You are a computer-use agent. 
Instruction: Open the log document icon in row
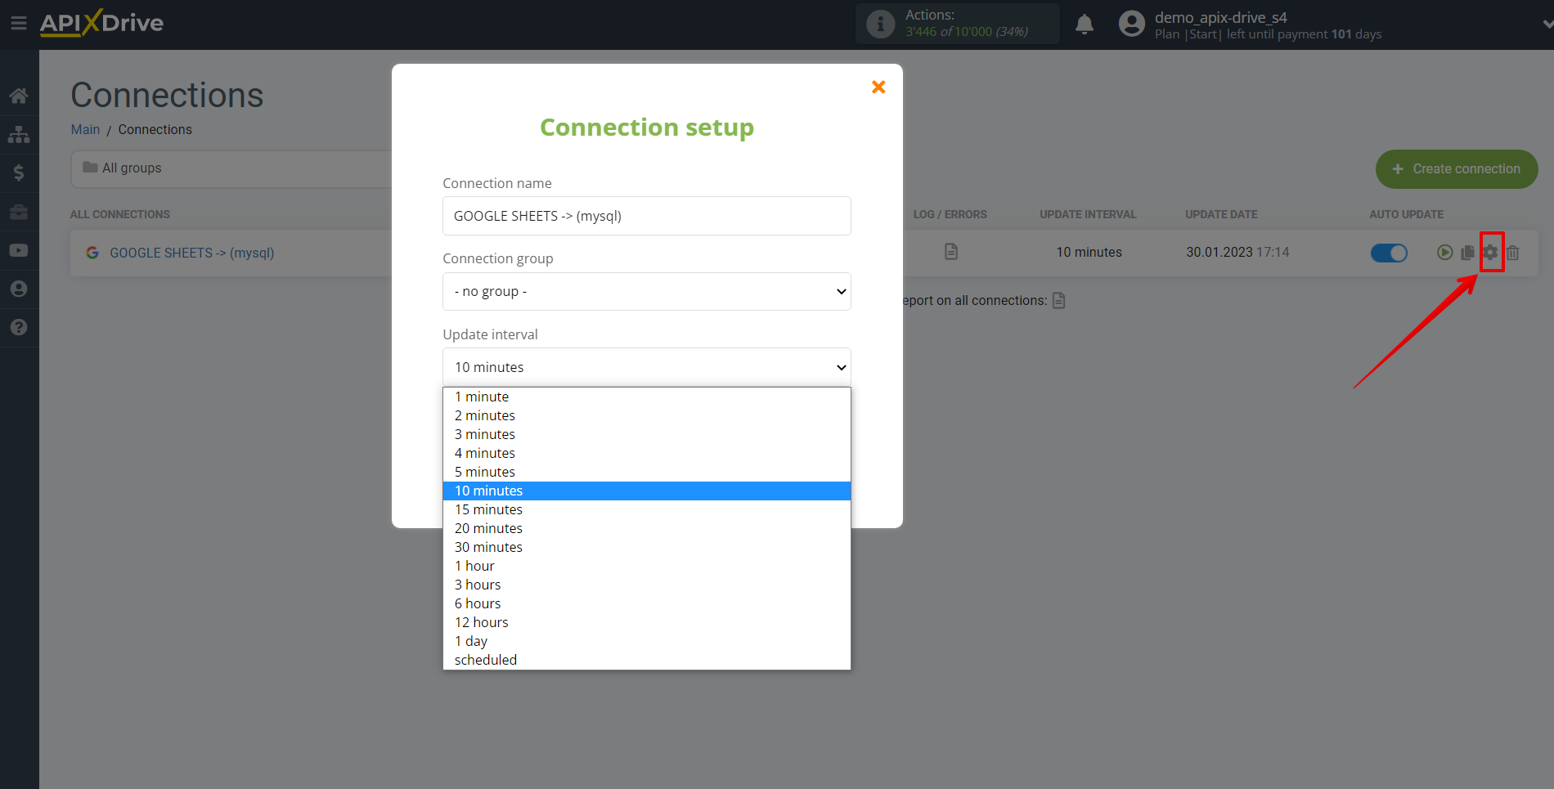[950, 252]
